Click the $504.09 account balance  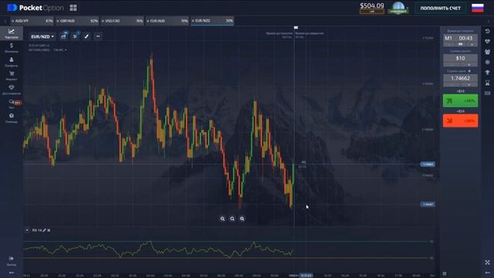coord(372,5)
